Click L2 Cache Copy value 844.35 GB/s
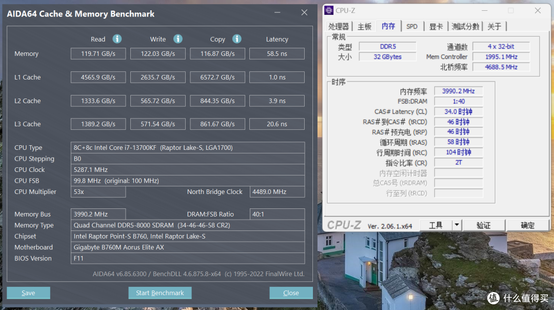 coord(217,101)
